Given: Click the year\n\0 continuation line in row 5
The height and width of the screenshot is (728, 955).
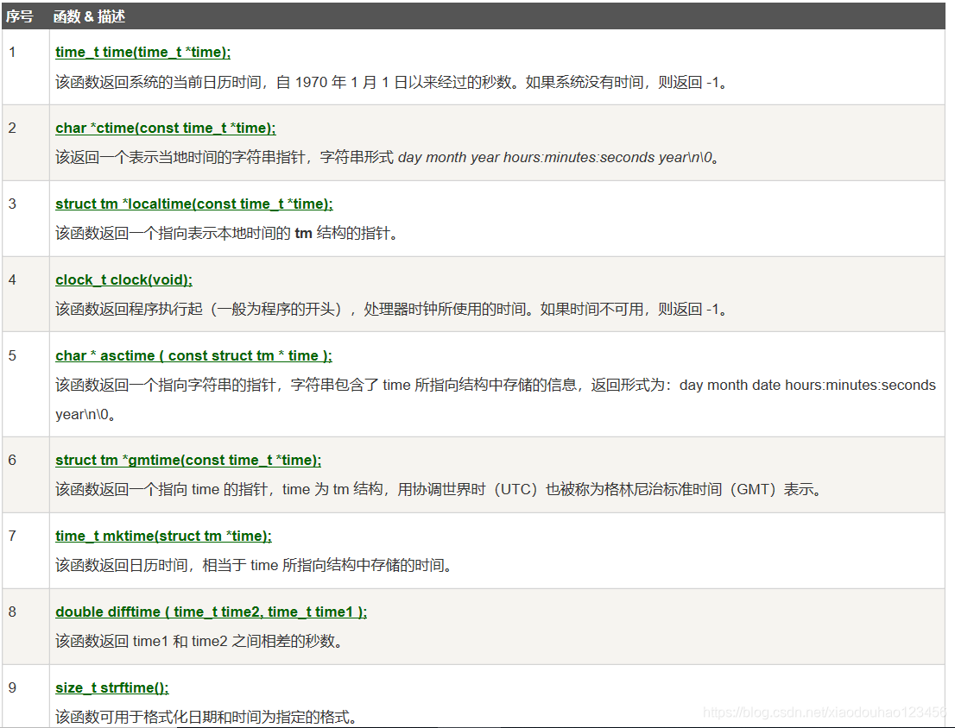Looking at the screenshot, I should tap(85, 415).
